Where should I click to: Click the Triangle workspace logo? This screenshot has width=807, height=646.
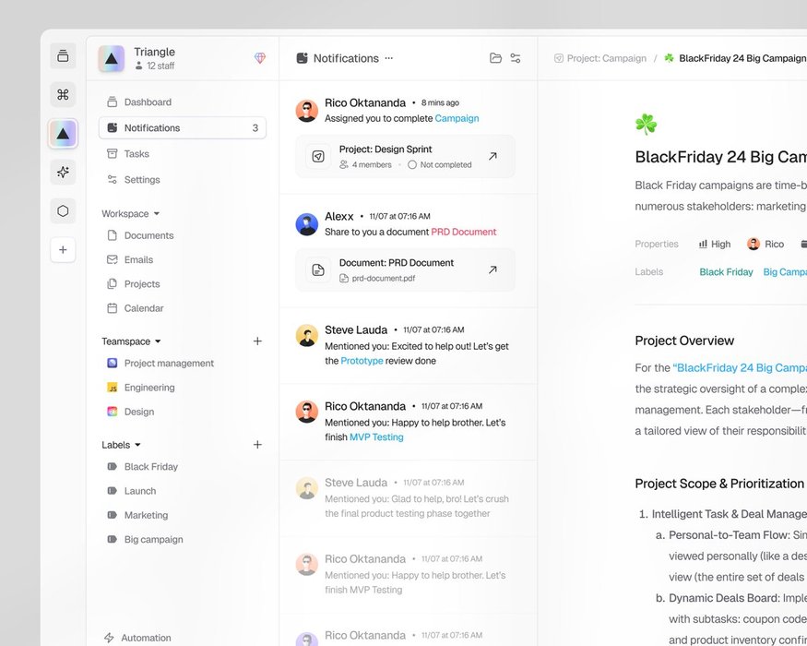tap(112, 58)
